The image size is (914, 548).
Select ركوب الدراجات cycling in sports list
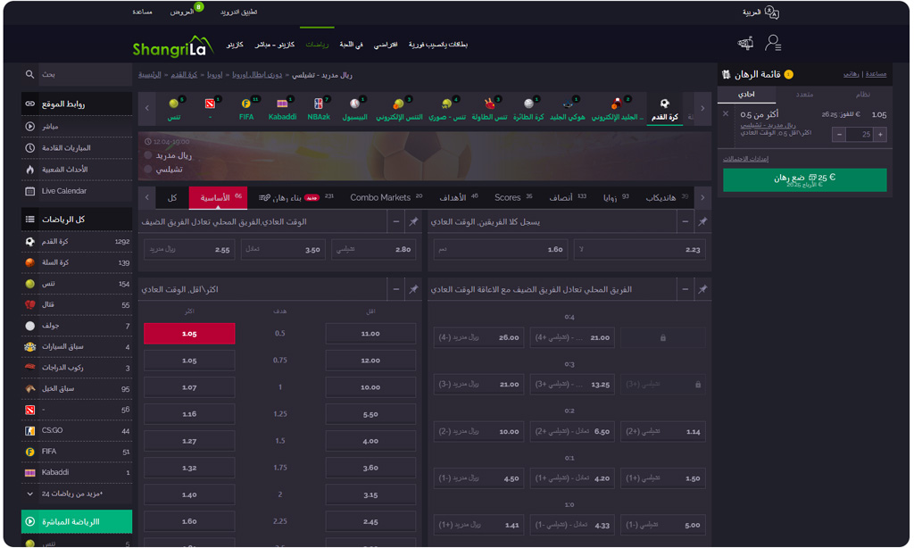coord(77,368)
